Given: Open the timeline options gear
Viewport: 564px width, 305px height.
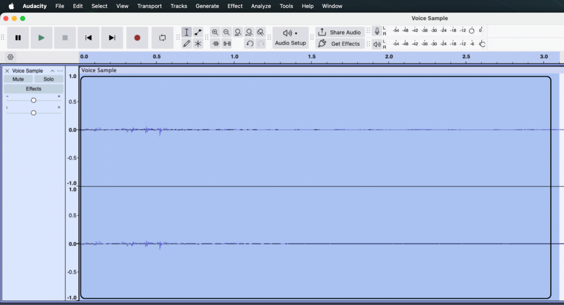Looking at the screenshot, I should pyautogui.click(x=10, y=57).
